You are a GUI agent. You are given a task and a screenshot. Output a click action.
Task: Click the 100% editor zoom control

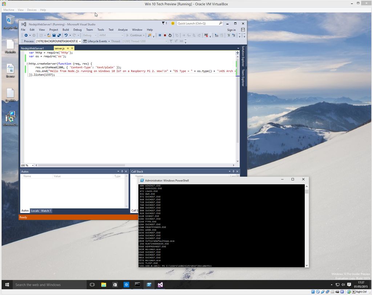(26, 165)
